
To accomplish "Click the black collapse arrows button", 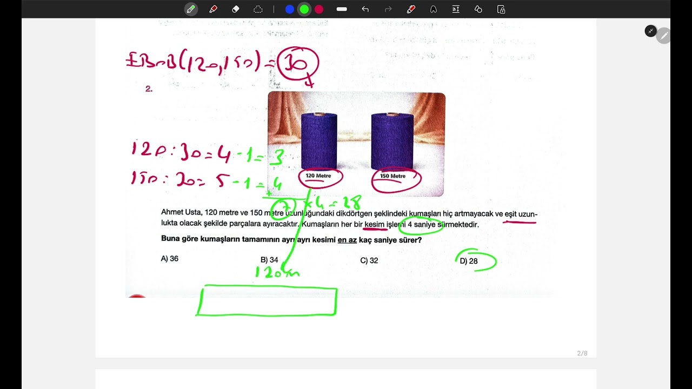I will coord(651,31).
